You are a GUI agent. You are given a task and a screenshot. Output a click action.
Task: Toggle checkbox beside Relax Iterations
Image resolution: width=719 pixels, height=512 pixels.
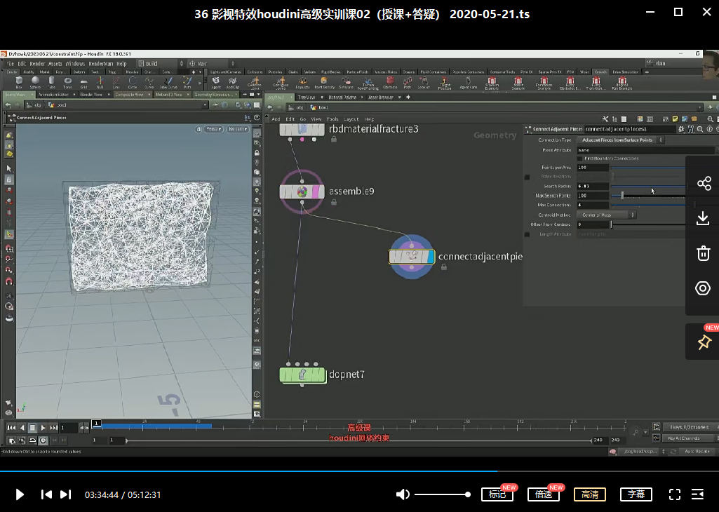pos(528,177)
